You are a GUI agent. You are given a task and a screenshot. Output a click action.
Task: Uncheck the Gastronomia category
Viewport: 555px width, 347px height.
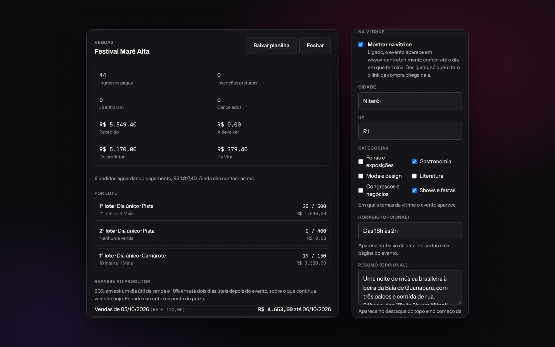414,162
